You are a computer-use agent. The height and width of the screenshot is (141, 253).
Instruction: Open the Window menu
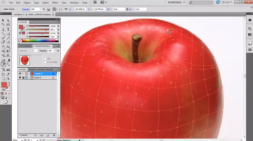coord(74,3)
